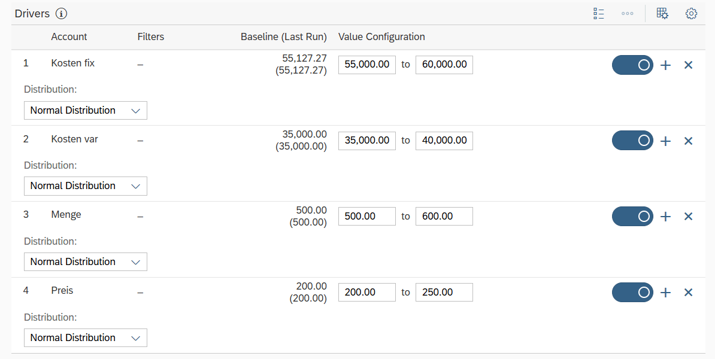This screenshot has width=715, height=359.
Task: Click the Preis account name
Action: 62,290
